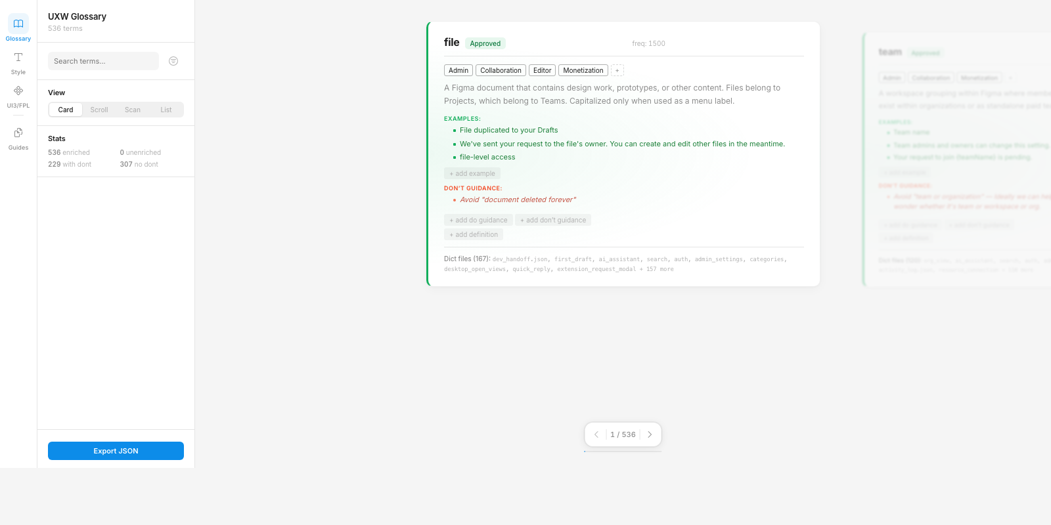Click the progress bar under the pager

coord(623,451)
